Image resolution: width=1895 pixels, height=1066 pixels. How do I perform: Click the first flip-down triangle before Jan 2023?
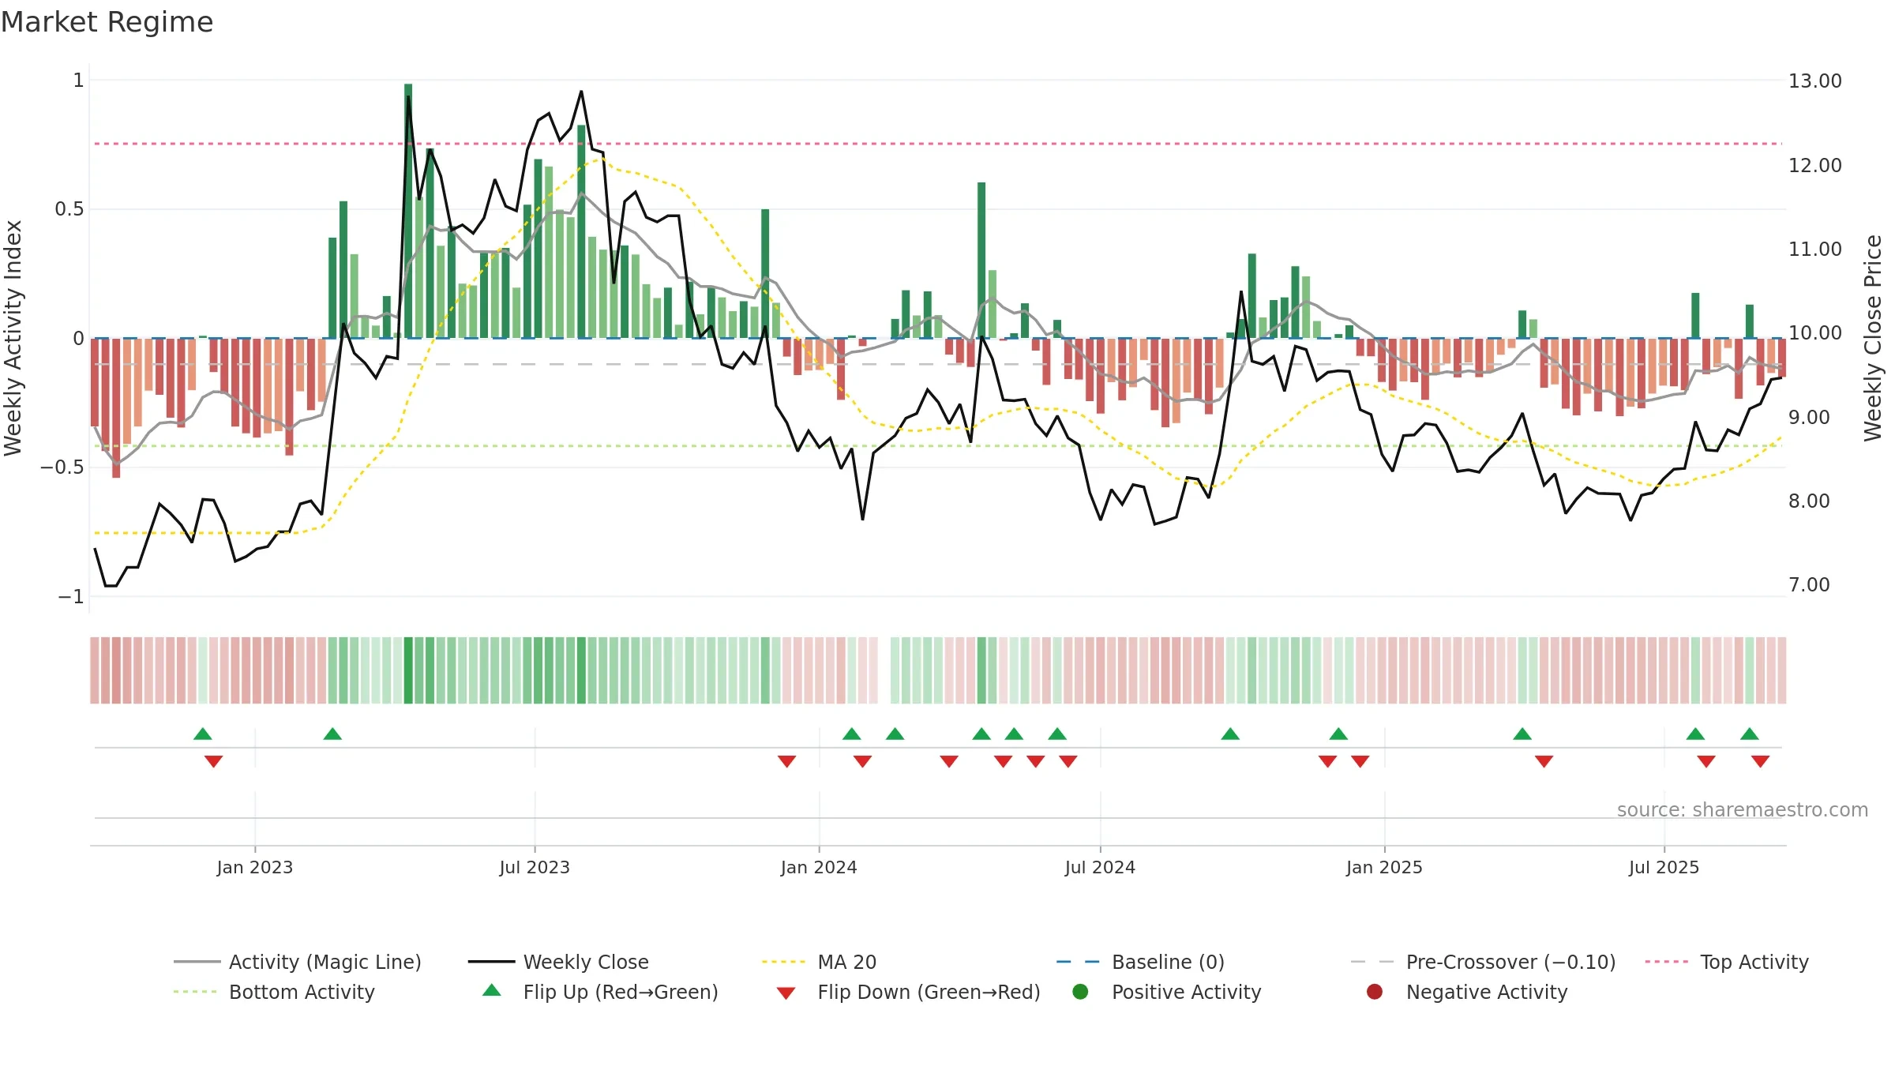[213, 761]
